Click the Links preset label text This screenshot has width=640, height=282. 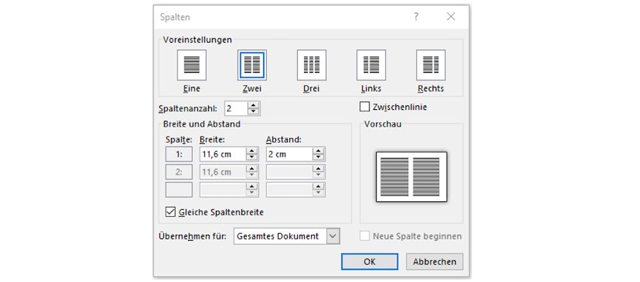(371, 88)
